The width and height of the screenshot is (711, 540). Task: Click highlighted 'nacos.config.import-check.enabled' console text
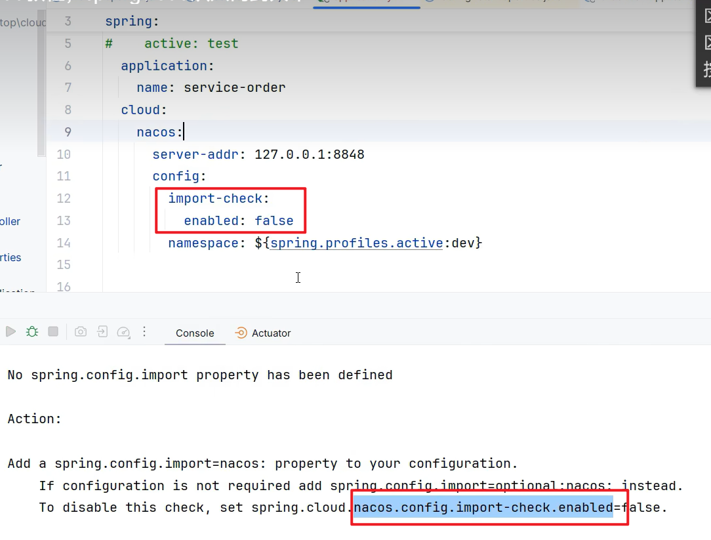point(483,507)
